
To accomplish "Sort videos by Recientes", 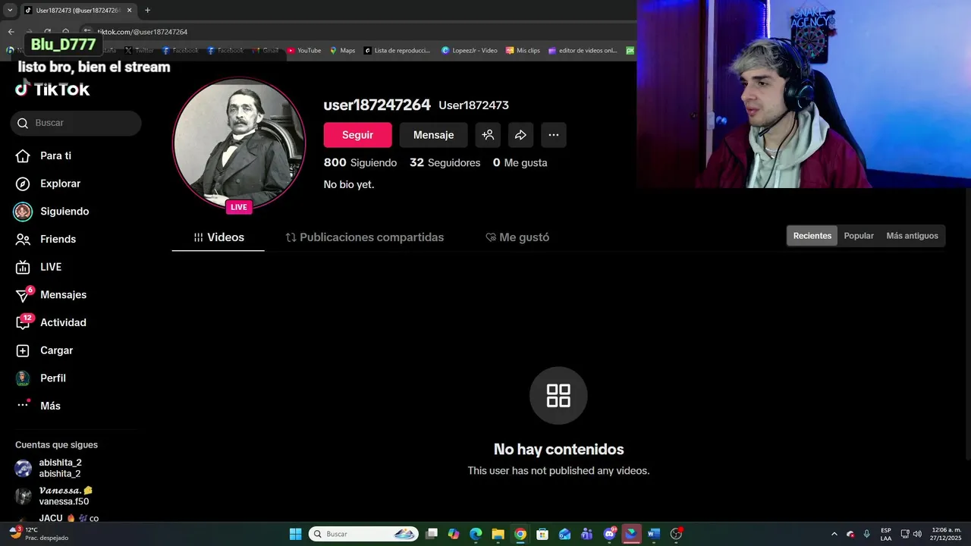I will point(812,236).
